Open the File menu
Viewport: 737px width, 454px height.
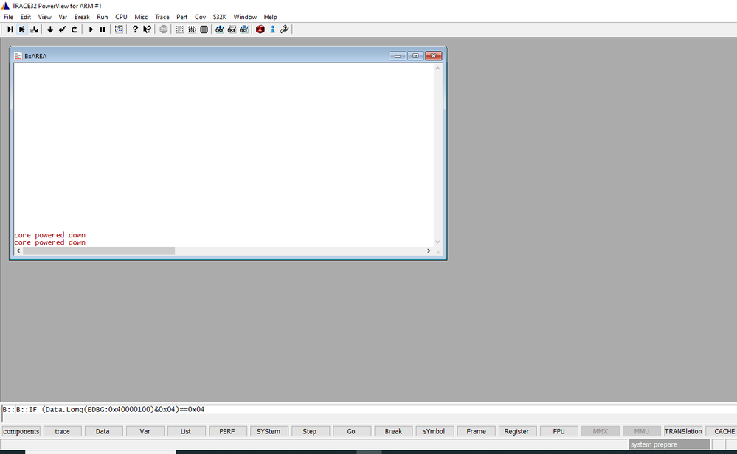(x=8, y=17)
